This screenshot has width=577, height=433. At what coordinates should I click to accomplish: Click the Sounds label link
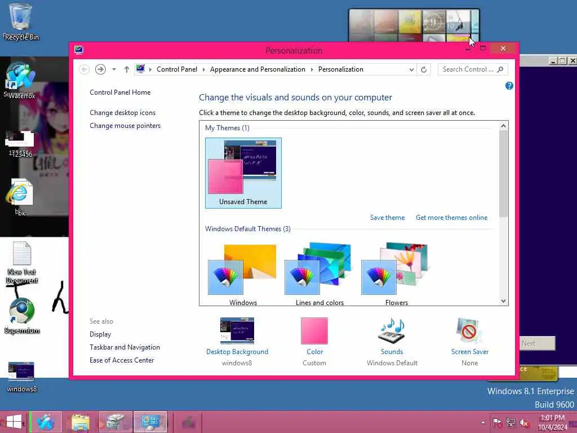pyautogui.click(x=392, y=352)
